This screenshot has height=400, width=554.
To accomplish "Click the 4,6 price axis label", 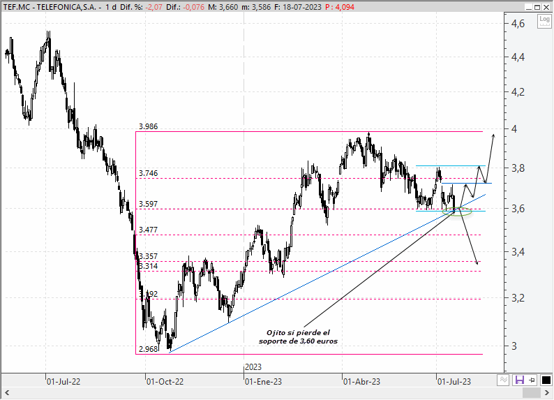I will (x=518, y=24).
